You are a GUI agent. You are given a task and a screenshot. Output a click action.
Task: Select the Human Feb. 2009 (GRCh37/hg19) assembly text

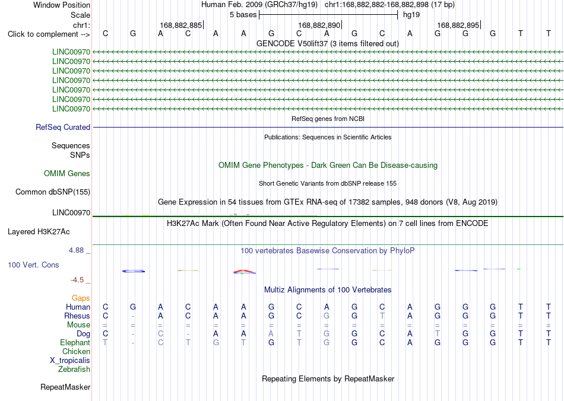pos(259,5)
